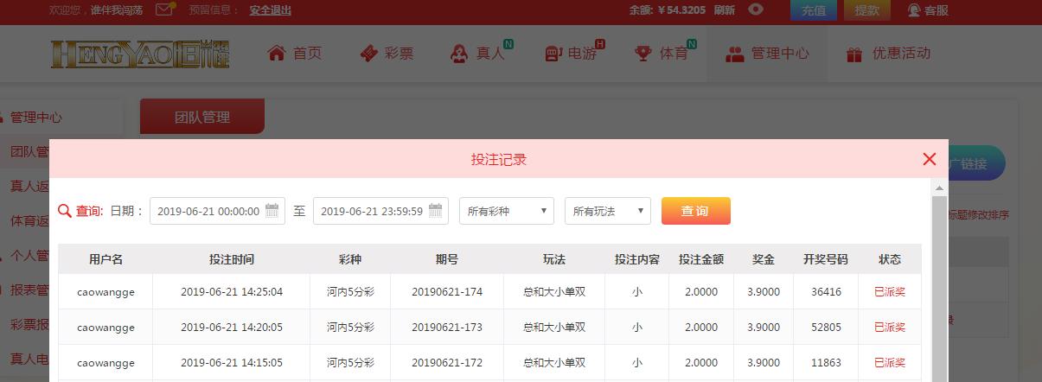Click period number 20190621-173
1042x382 pixels.
tap(447, 328)
